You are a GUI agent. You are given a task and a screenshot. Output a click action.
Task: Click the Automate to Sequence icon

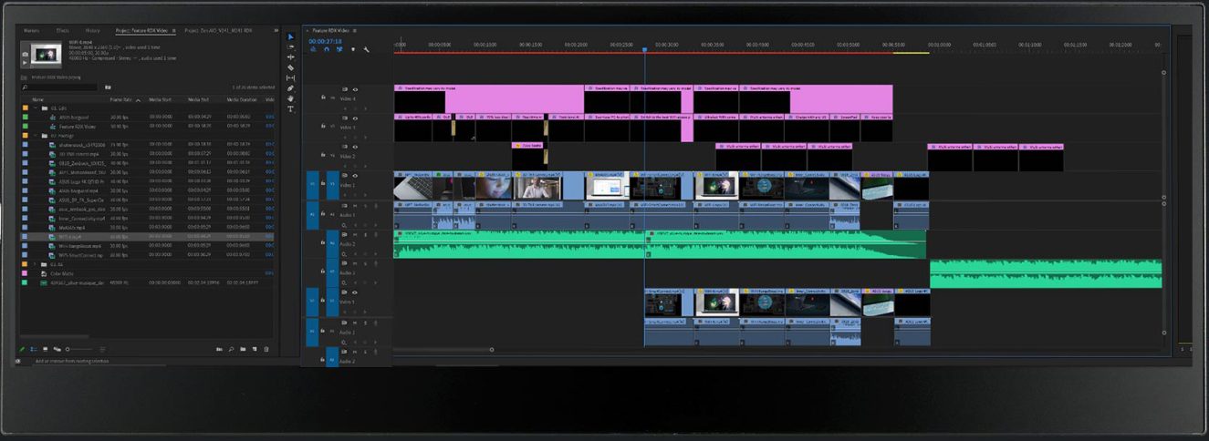tap(219, 349)
